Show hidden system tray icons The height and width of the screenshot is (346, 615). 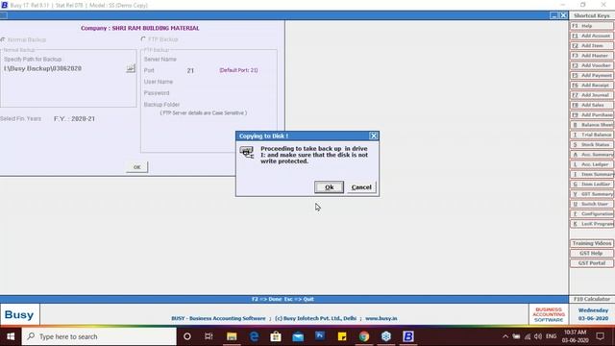click(x=505, y=336)
